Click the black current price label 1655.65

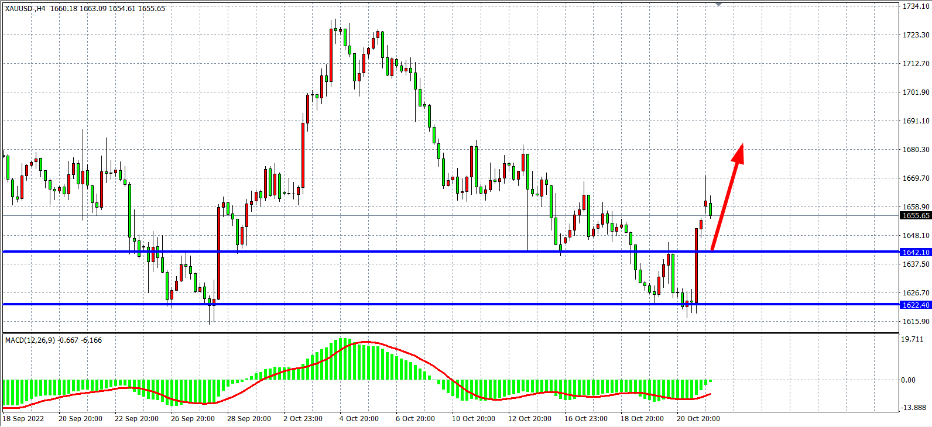coord(915,215)
